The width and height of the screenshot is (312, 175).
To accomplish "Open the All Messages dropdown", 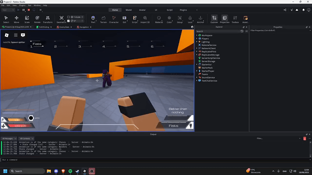I will tap(9, 139).
